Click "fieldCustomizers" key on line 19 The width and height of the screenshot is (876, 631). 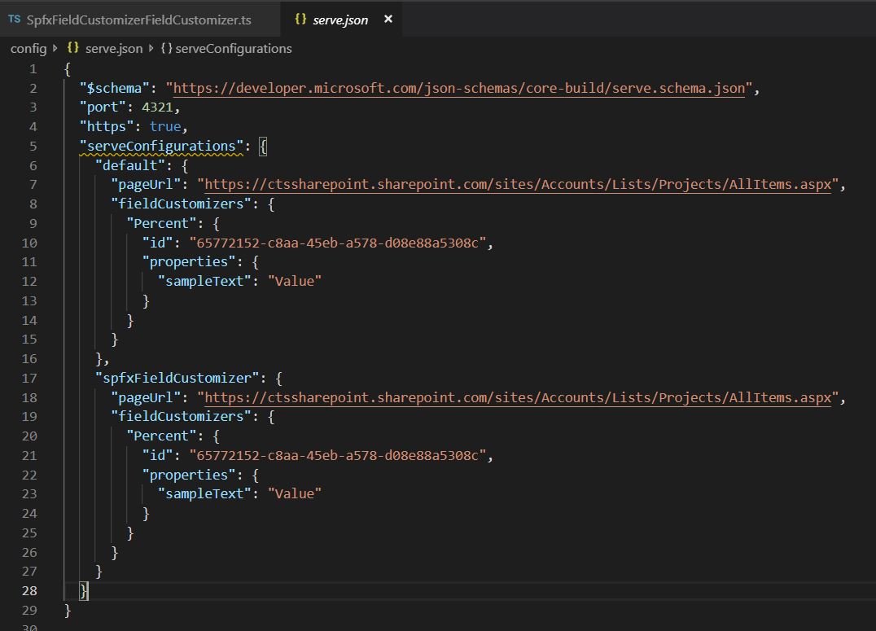tap(181, 416)
